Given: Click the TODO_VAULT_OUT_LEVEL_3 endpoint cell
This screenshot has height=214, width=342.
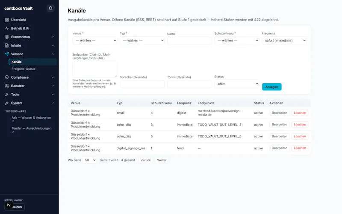Looking at the screenshot, I should (219, 125).
